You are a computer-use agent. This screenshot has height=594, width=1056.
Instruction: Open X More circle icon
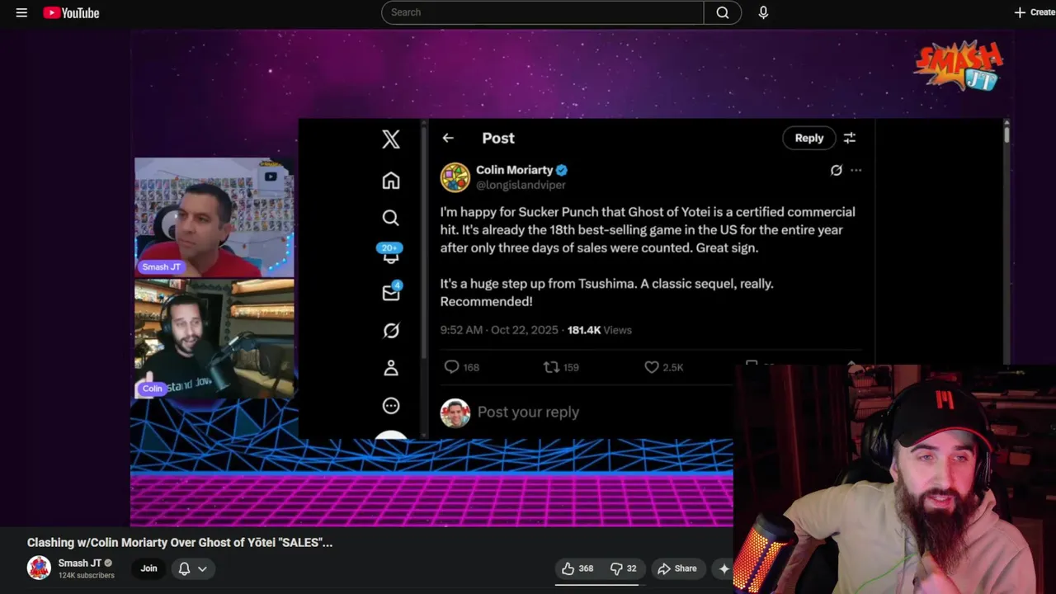point(391,406)
